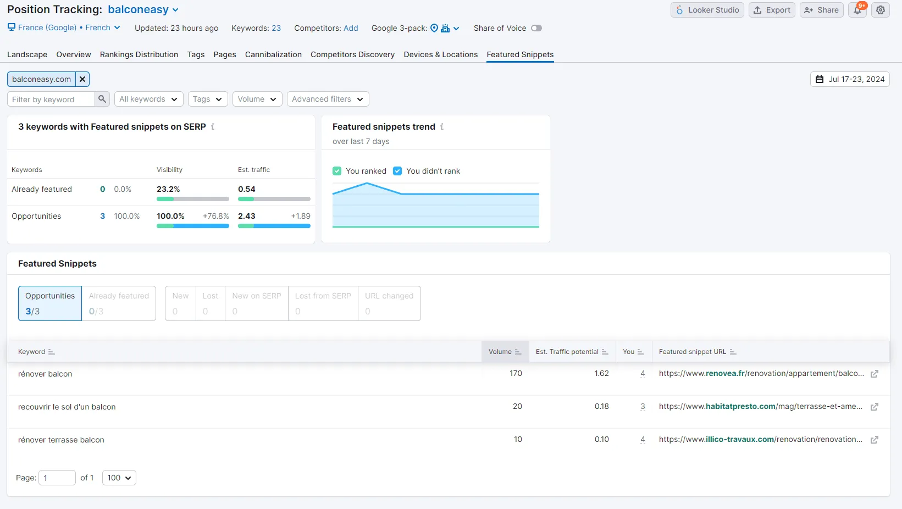The height and width of the screenshot is (509, 902).
Task: Click Competitors Add link
Action: (x=351, y=28)
